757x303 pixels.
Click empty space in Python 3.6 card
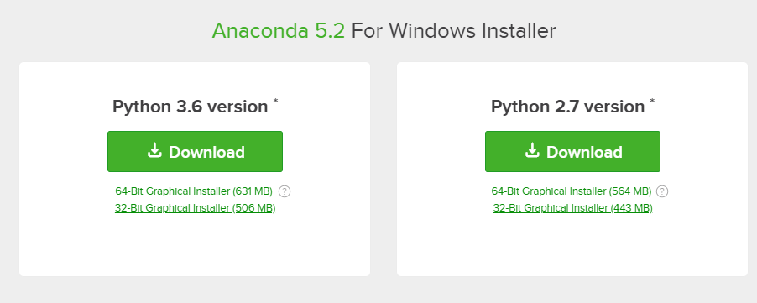click(x=195, y=246)
